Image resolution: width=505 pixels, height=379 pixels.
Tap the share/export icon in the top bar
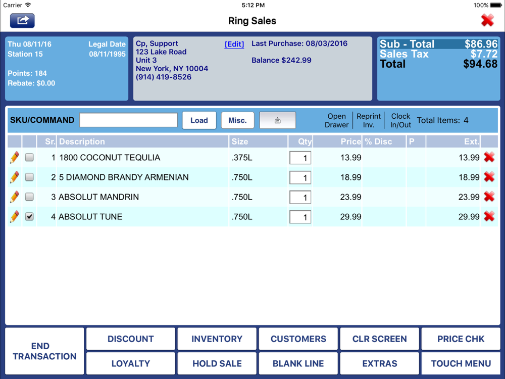point(22,21)
